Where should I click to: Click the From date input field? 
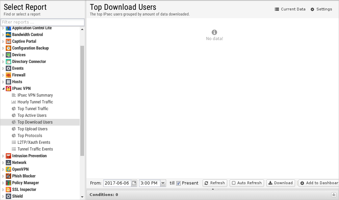pyautogui.click(x=117, y=183)
